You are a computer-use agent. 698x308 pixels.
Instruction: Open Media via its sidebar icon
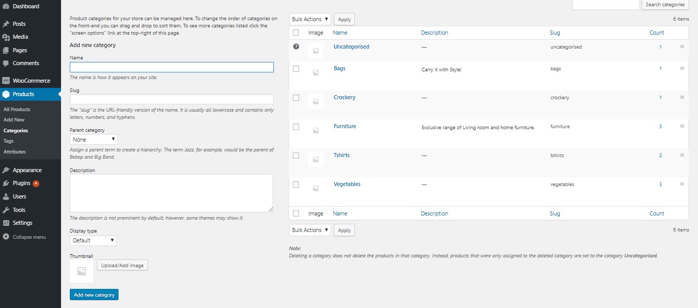pyautogui.click(x=6, y=37)
